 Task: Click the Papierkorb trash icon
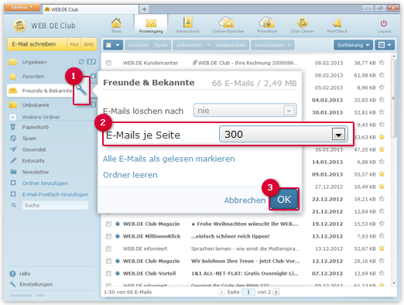12,127
